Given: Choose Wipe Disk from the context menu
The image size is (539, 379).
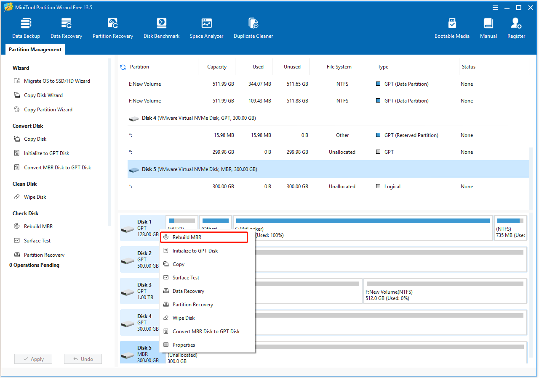Looking at the screenshot, I should point(184,318).
